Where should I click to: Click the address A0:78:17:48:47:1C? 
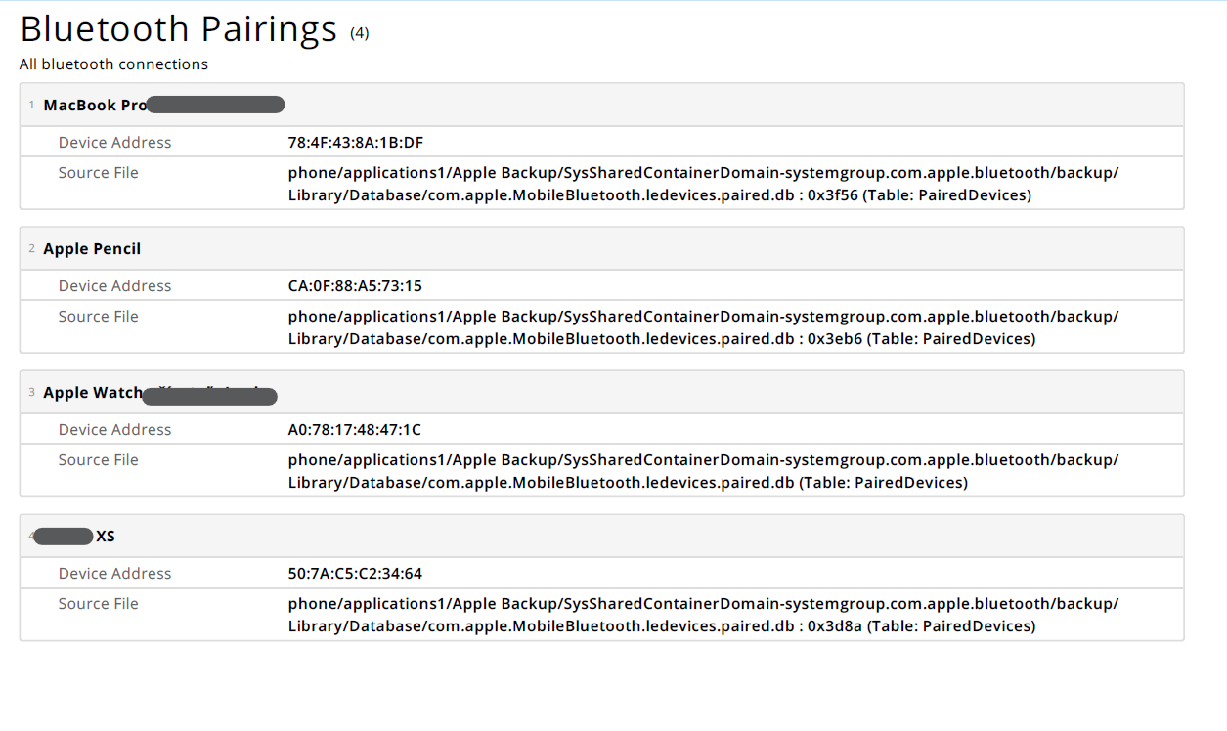pyautogui.click(x=355, y=430)
